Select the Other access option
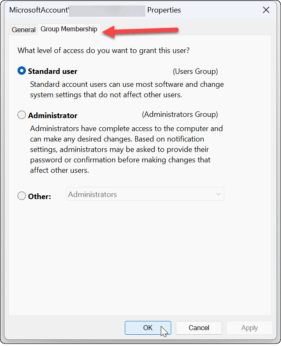Screen dimensions: 281x346 (x=21, y=195)
